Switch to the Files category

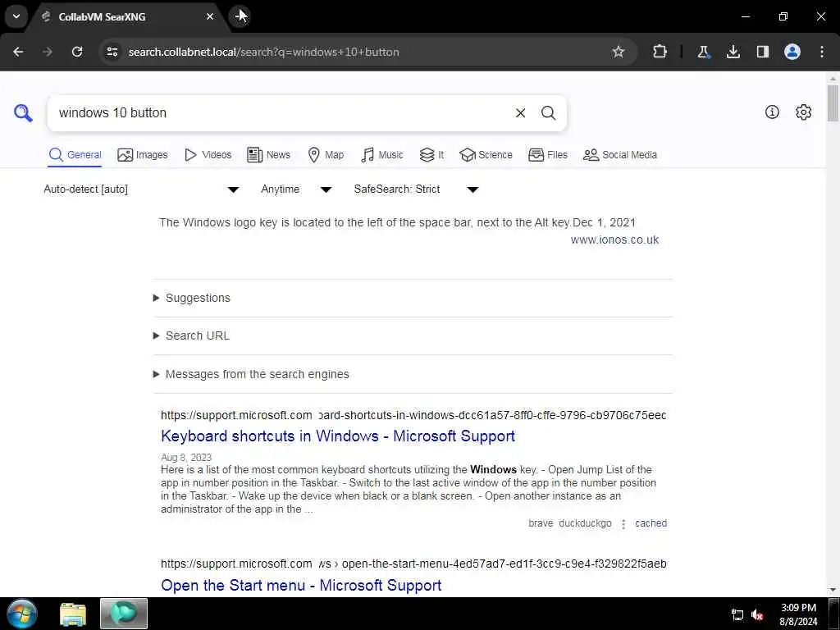point(547,155)
